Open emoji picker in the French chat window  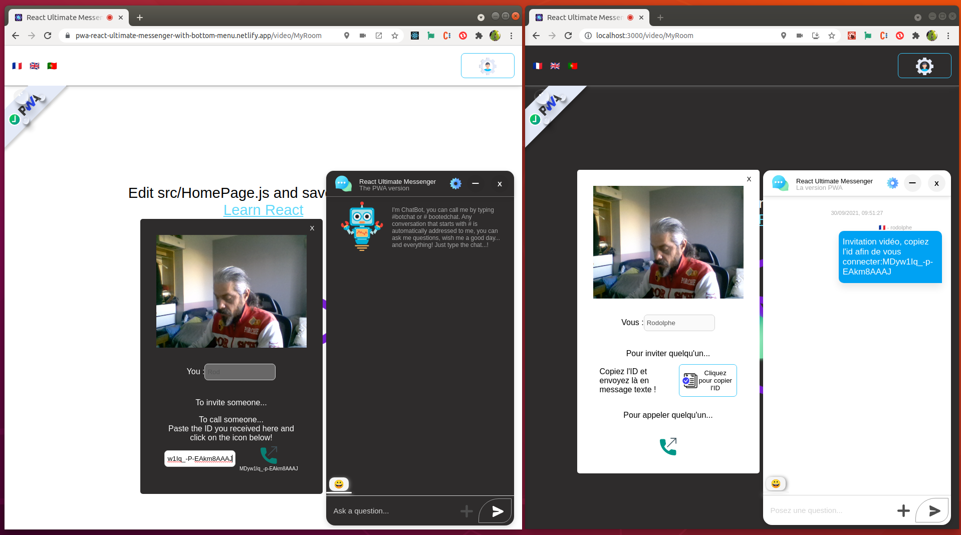point(776,483)
